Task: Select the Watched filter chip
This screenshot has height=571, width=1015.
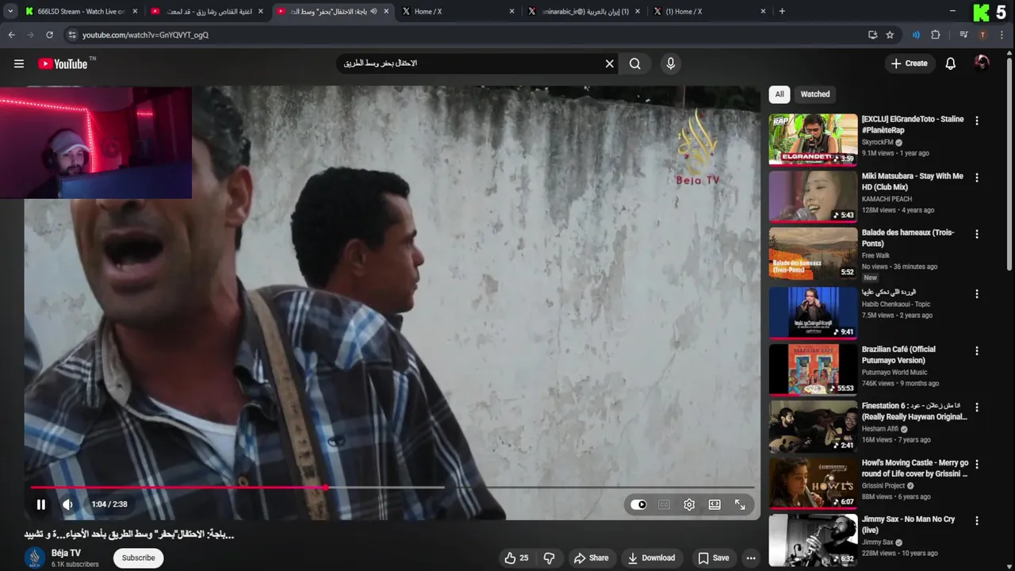Action: click(x=815, y=94)
